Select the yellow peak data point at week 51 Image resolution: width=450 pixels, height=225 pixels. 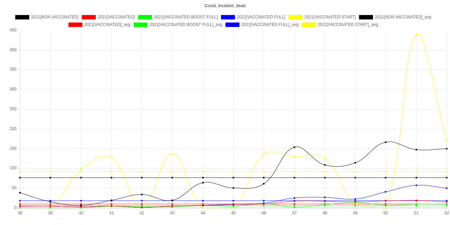coord(416,34)
